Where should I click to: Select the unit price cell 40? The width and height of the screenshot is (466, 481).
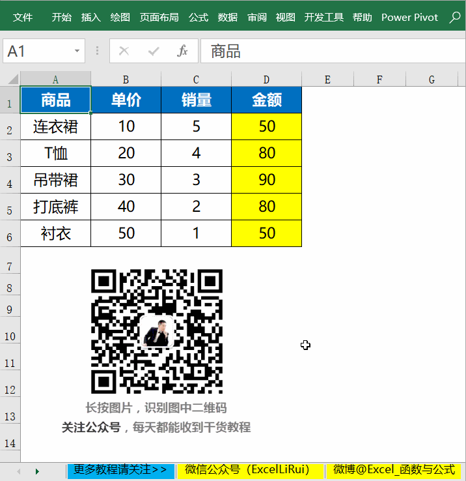(x=126, y=207)
